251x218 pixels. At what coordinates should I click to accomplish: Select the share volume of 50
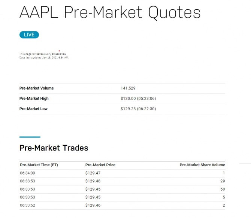click(223, 190)
